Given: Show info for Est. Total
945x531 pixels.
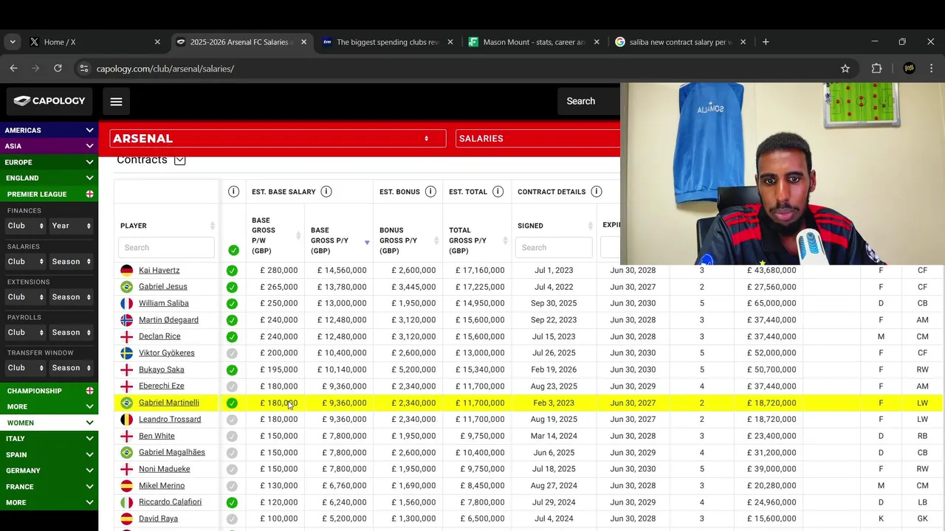Looking at the screenshot, I should pos(498,192).
